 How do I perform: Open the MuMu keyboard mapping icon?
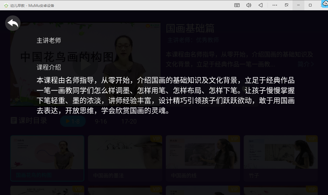click(x=237, y=5)
